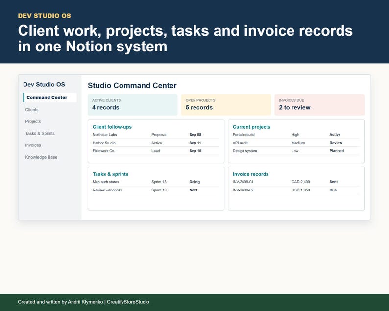Click the footer credit by Andrii Klymenko

point(83,302)
